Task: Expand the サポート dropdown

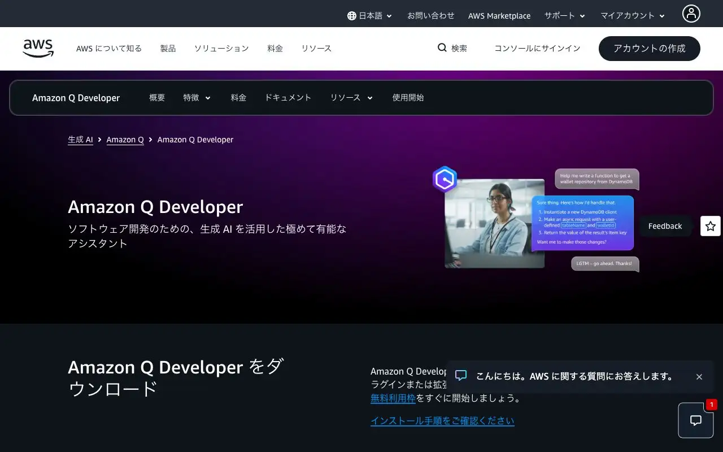Action: 565,16
